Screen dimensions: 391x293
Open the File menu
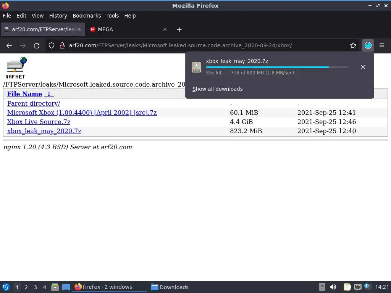pyautogui.click(x=7, y=16)
